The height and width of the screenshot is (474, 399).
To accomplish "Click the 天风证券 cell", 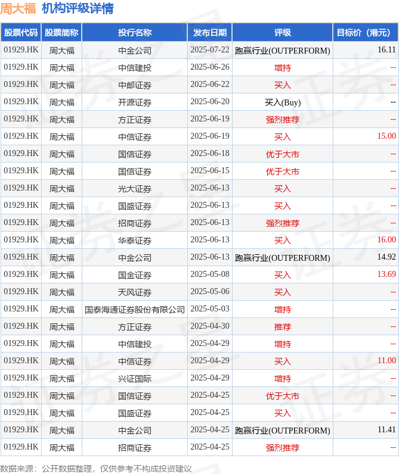I will coord(135,292).
